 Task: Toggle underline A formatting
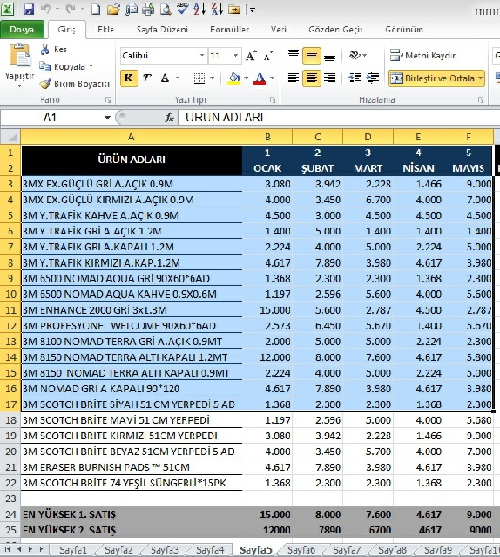coord(165,78)
